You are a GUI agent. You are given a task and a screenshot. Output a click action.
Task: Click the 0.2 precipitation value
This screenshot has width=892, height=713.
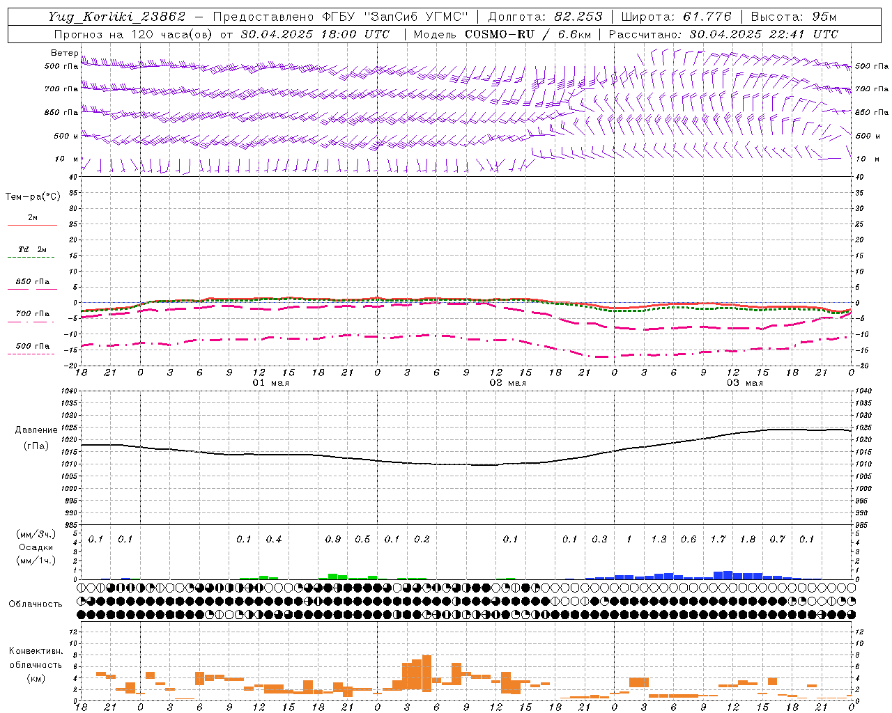422,540
